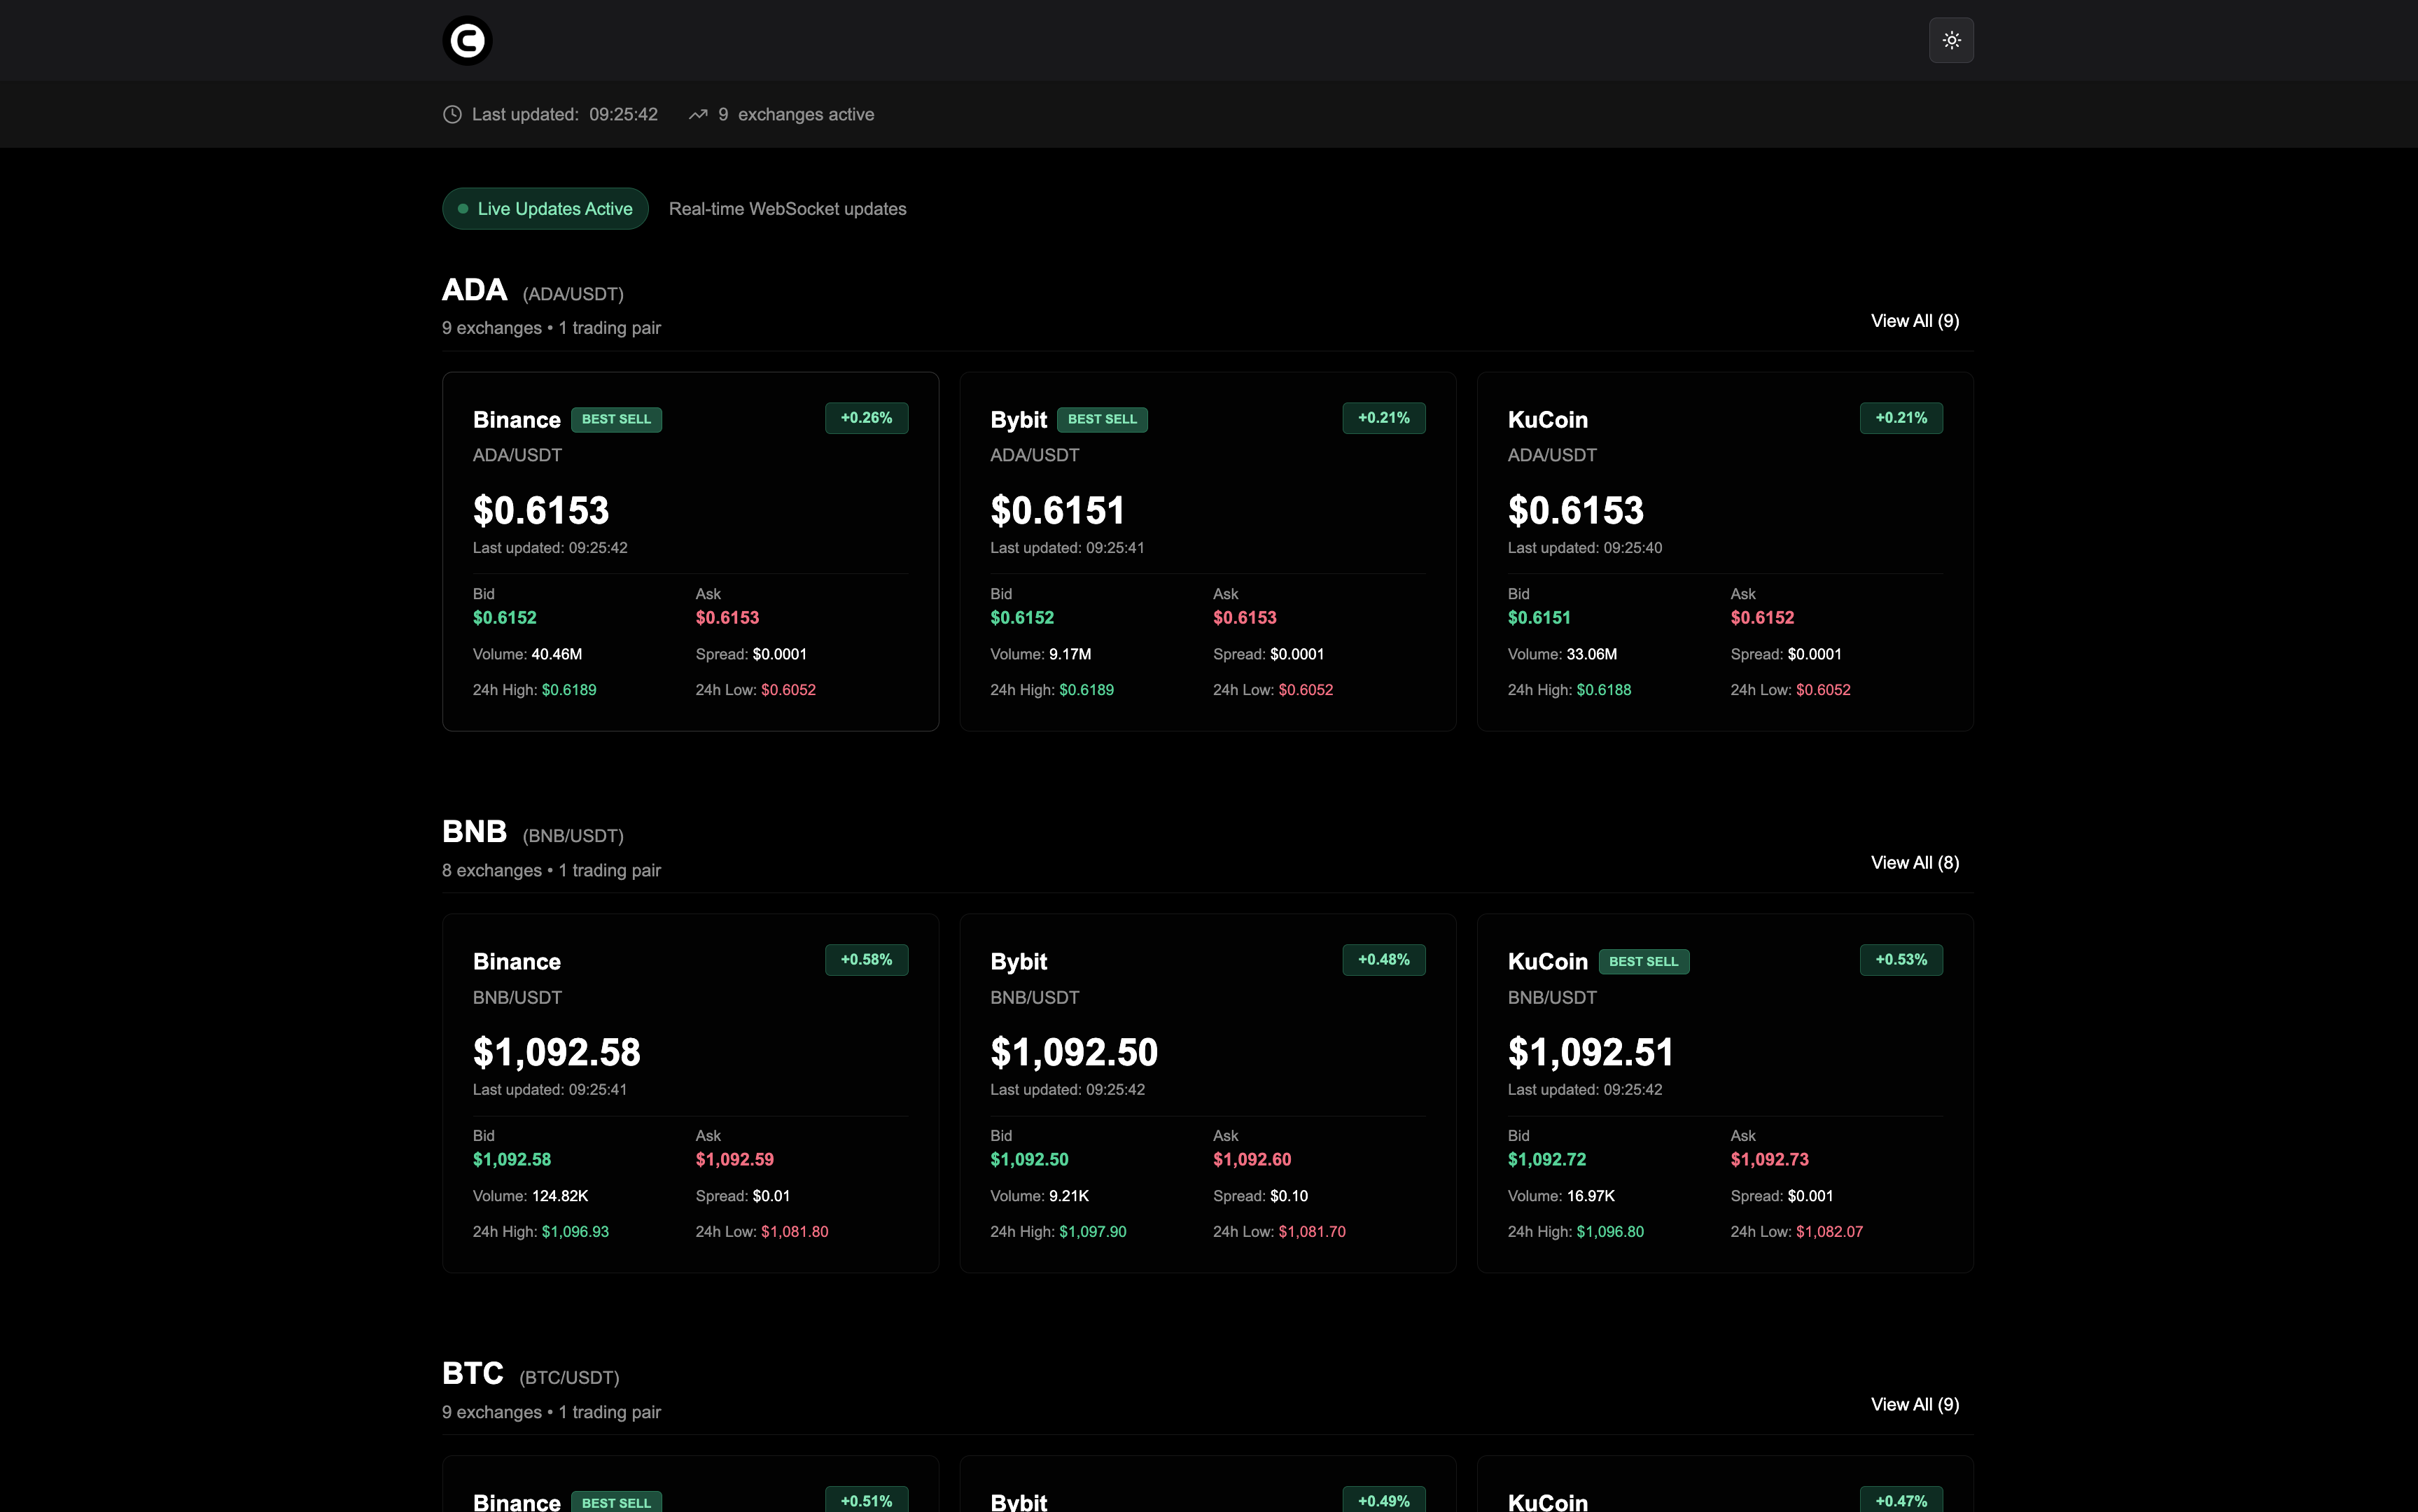The height and width of the screenshot is (1512, 2418).
Task: Click the +0.53% badge on KuCoin BNB card
Action: click(1899, 959)
